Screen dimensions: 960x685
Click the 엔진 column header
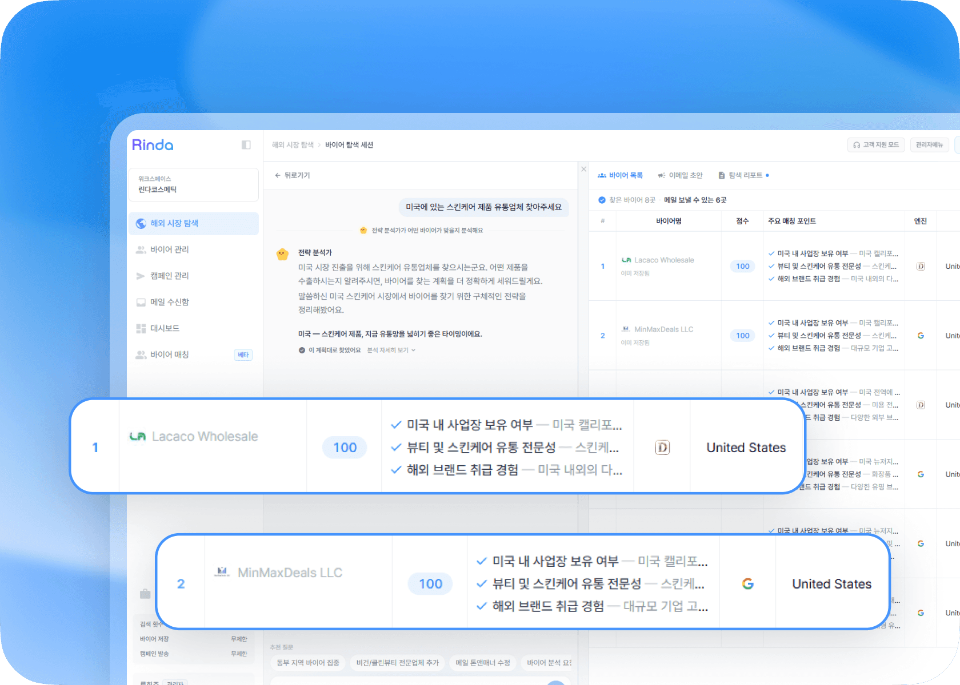pos(921,221)
